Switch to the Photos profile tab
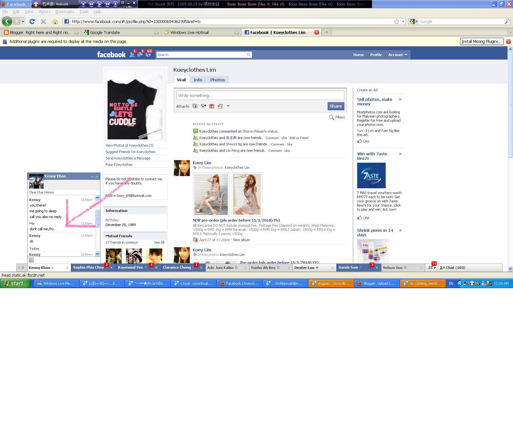513x439 pixels. tap(217, 80)
